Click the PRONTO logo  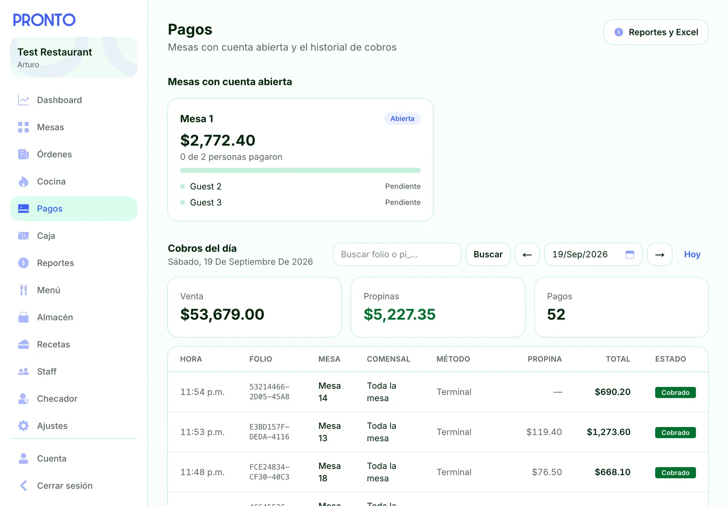click(x=44, y=20)
